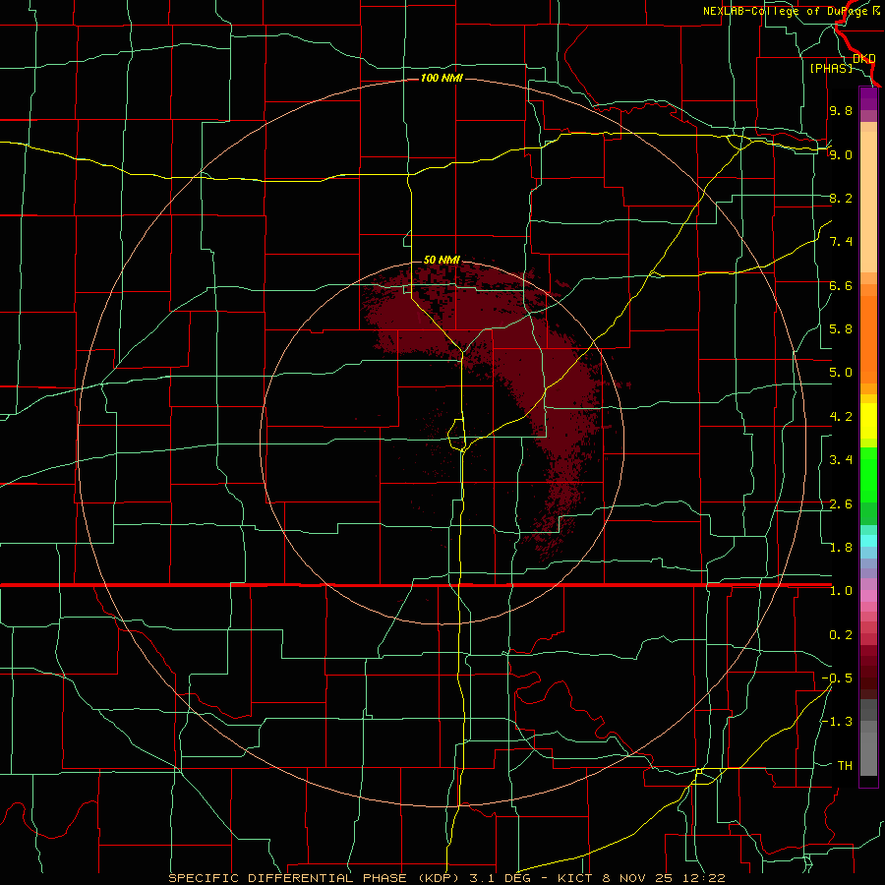This screenshot has width=885, height=885.
Task: Click the pink segment near the 1.0 mark
Action: pos(868,596)
